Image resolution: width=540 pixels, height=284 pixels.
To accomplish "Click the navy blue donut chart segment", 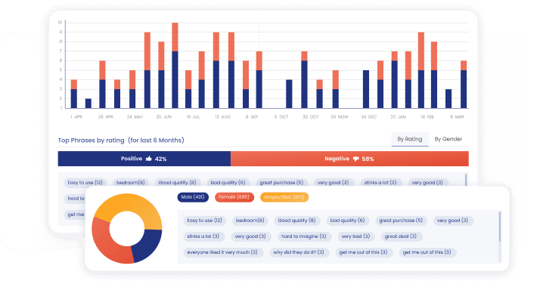I will coord(148,243).
